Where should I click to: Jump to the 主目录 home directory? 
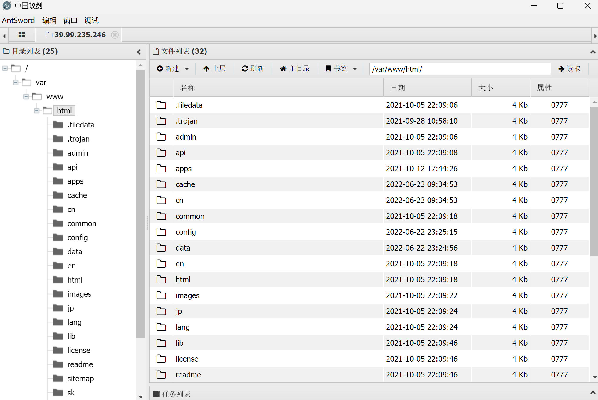point(295,69)
